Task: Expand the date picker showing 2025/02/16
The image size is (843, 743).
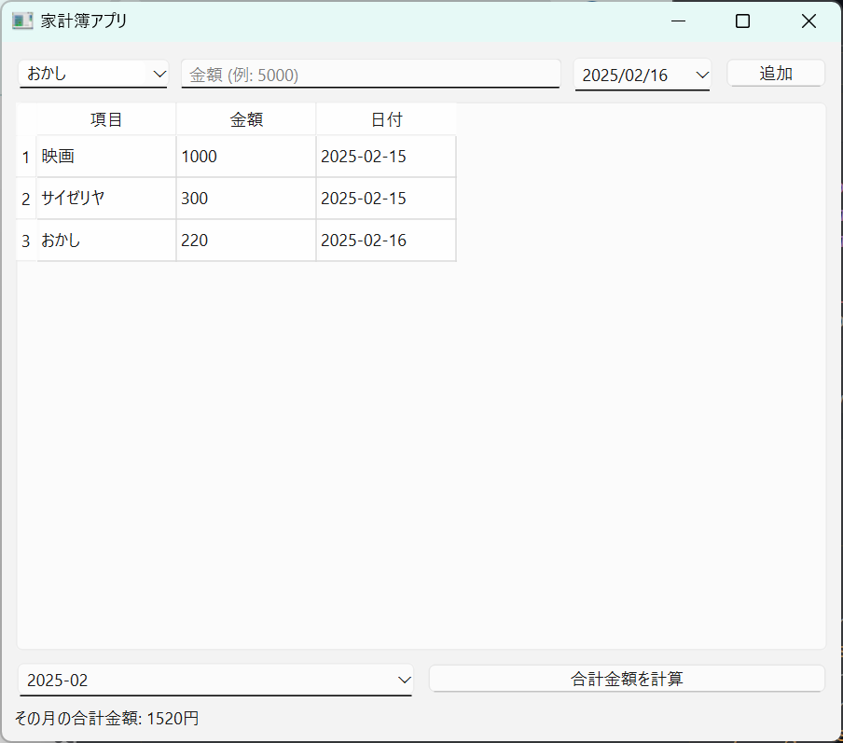Action: click(x=642, y=75)
